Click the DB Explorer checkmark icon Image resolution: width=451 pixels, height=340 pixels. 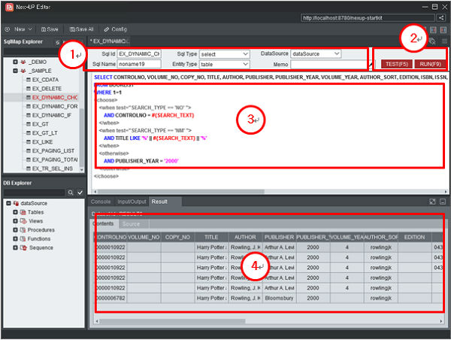coord(80,193)
